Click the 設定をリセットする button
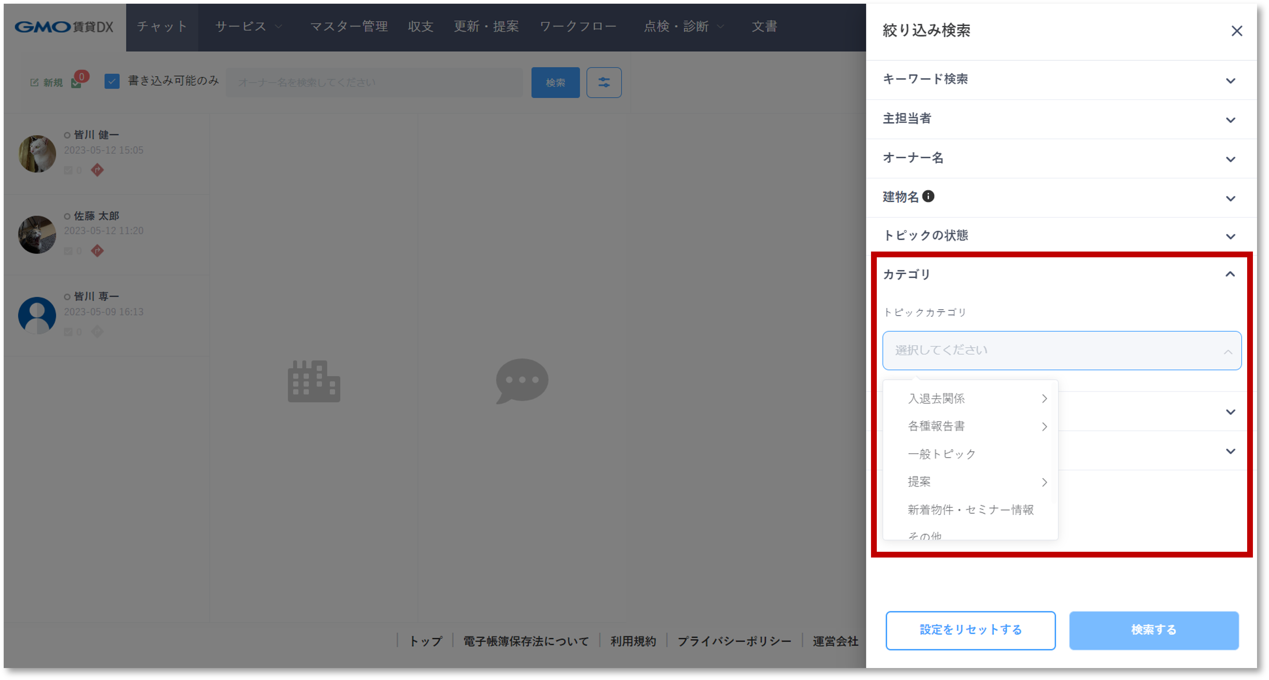Image resolution: width=1269 pixels, height=680 pixels. [x=970, y=630]
